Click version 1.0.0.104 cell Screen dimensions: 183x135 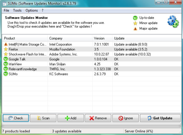click(x=101, y=59)
